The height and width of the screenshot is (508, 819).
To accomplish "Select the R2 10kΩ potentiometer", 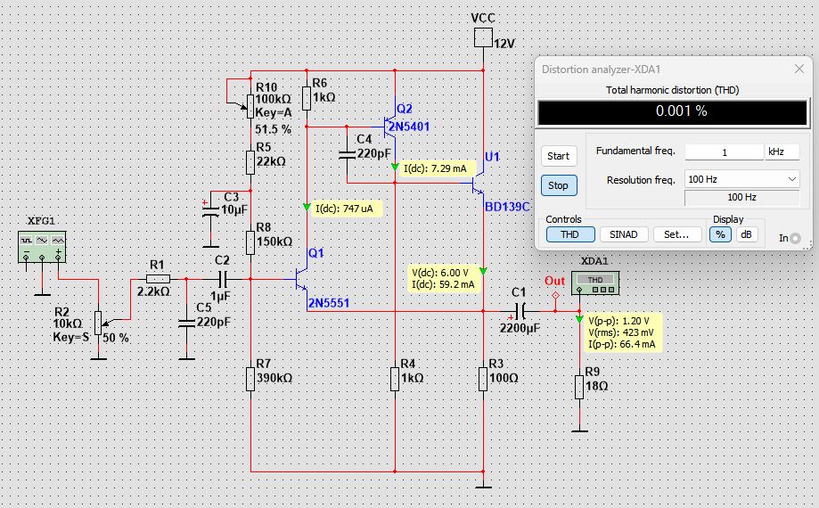I will [x=98, y=324].
